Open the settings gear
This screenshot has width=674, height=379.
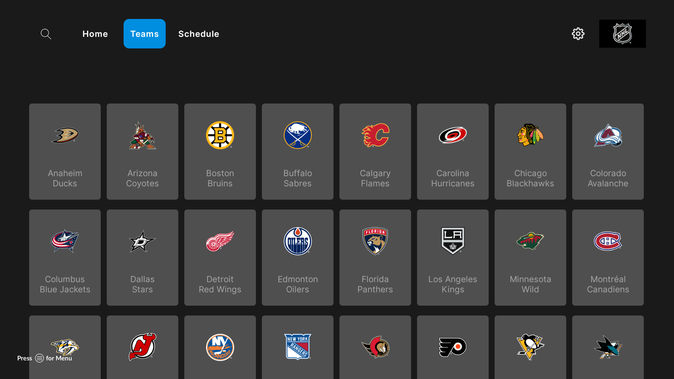(x=578, y=34)
